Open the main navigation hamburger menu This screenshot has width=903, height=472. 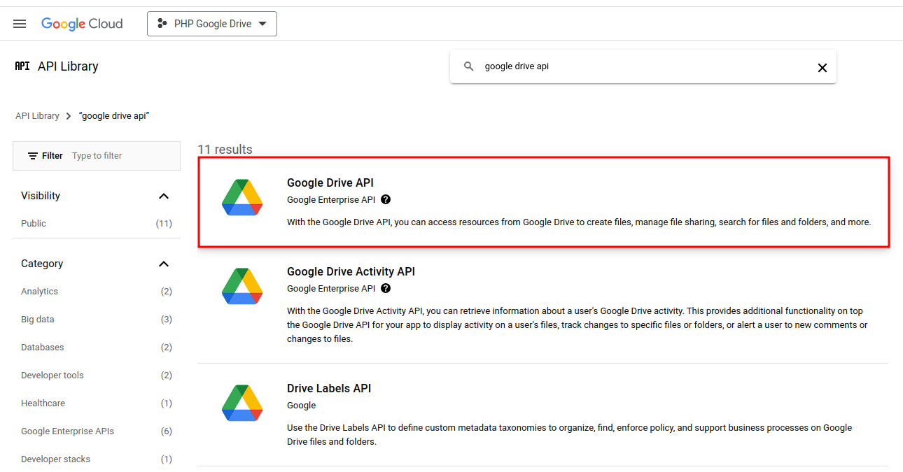tap(20, 24)
